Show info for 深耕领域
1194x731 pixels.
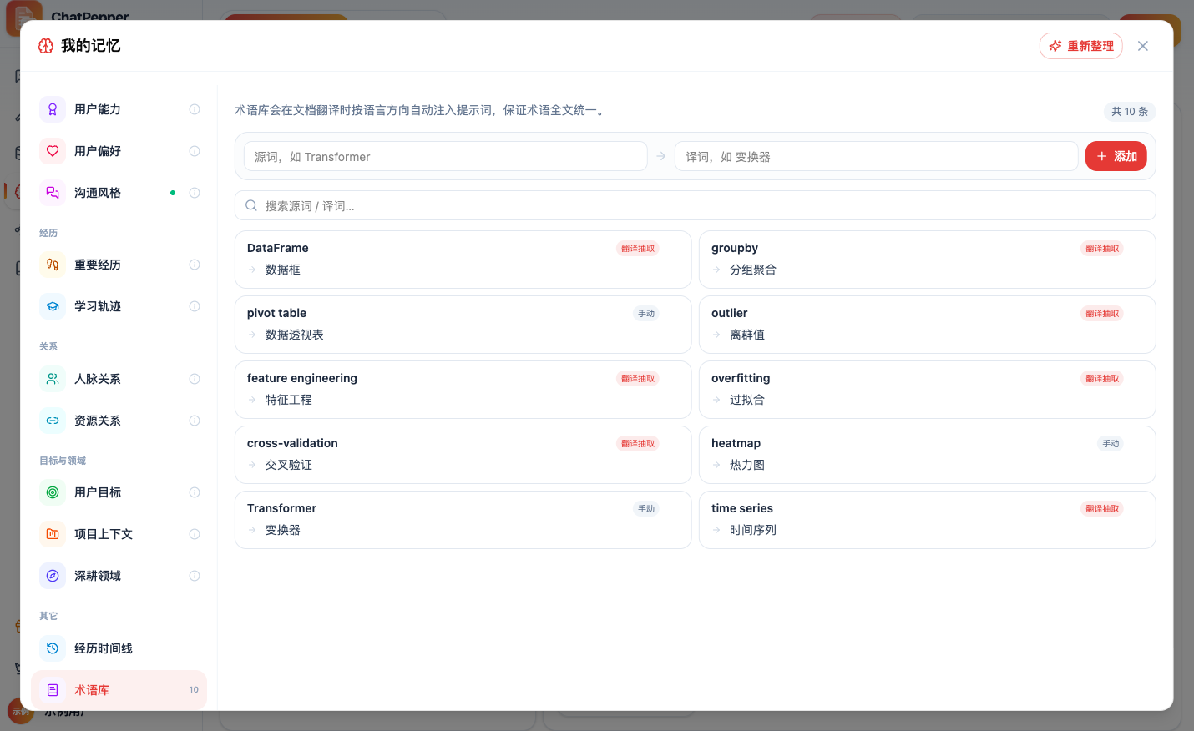tap(195, 576)
